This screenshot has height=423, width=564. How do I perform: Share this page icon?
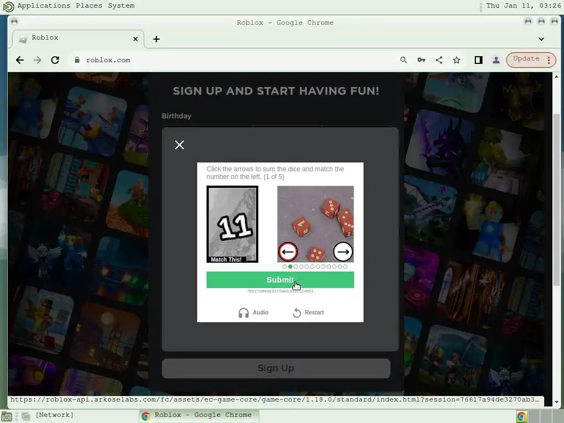click(439, 60)
